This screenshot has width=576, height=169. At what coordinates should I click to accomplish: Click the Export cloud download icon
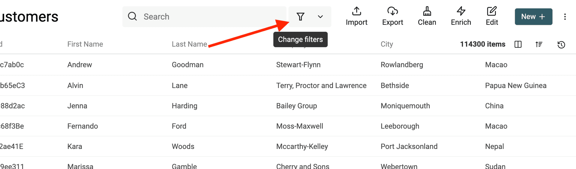click(x=392, y=11)
